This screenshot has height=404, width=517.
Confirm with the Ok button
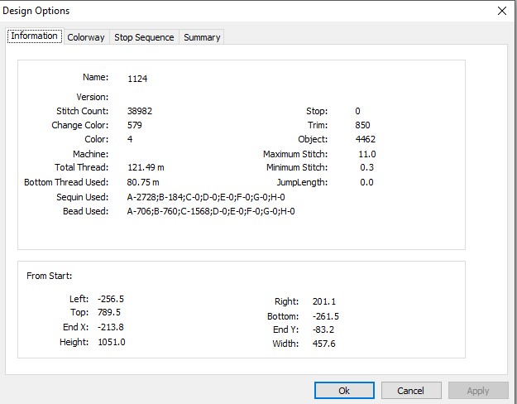344,391
